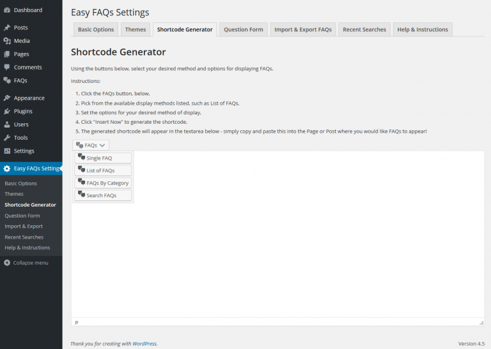The width and height of the screenshot is (491, 349).
Task: Choose Single FAQ from dropdown list
Action: tap(103, 158)
